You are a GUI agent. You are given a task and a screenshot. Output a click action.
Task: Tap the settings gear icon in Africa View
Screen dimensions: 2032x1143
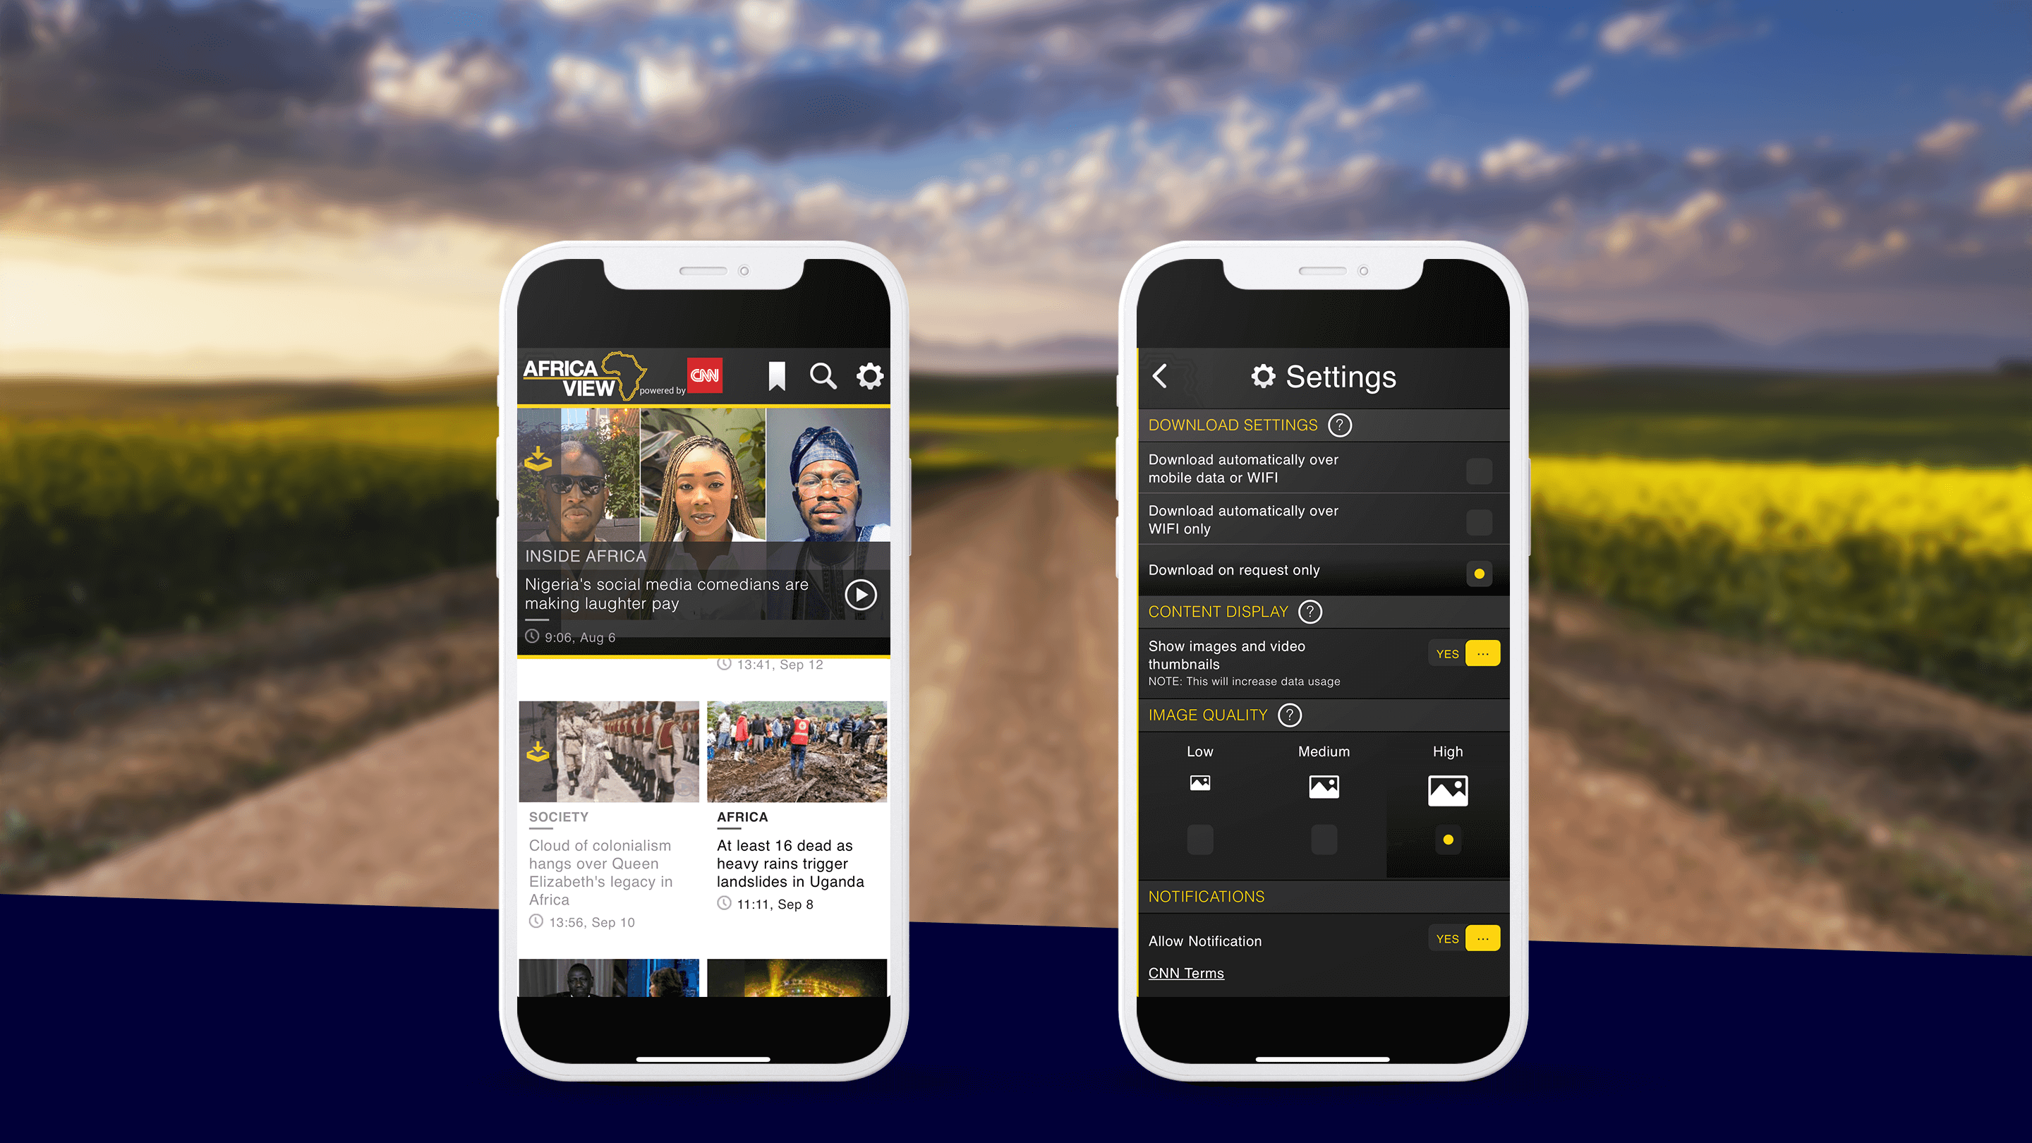pyautogui.click(x=871, y=375)
